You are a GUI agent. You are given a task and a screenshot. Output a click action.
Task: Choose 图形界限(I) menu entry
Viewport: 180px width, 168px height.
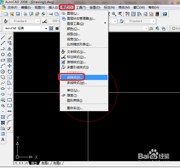point(84,101)
